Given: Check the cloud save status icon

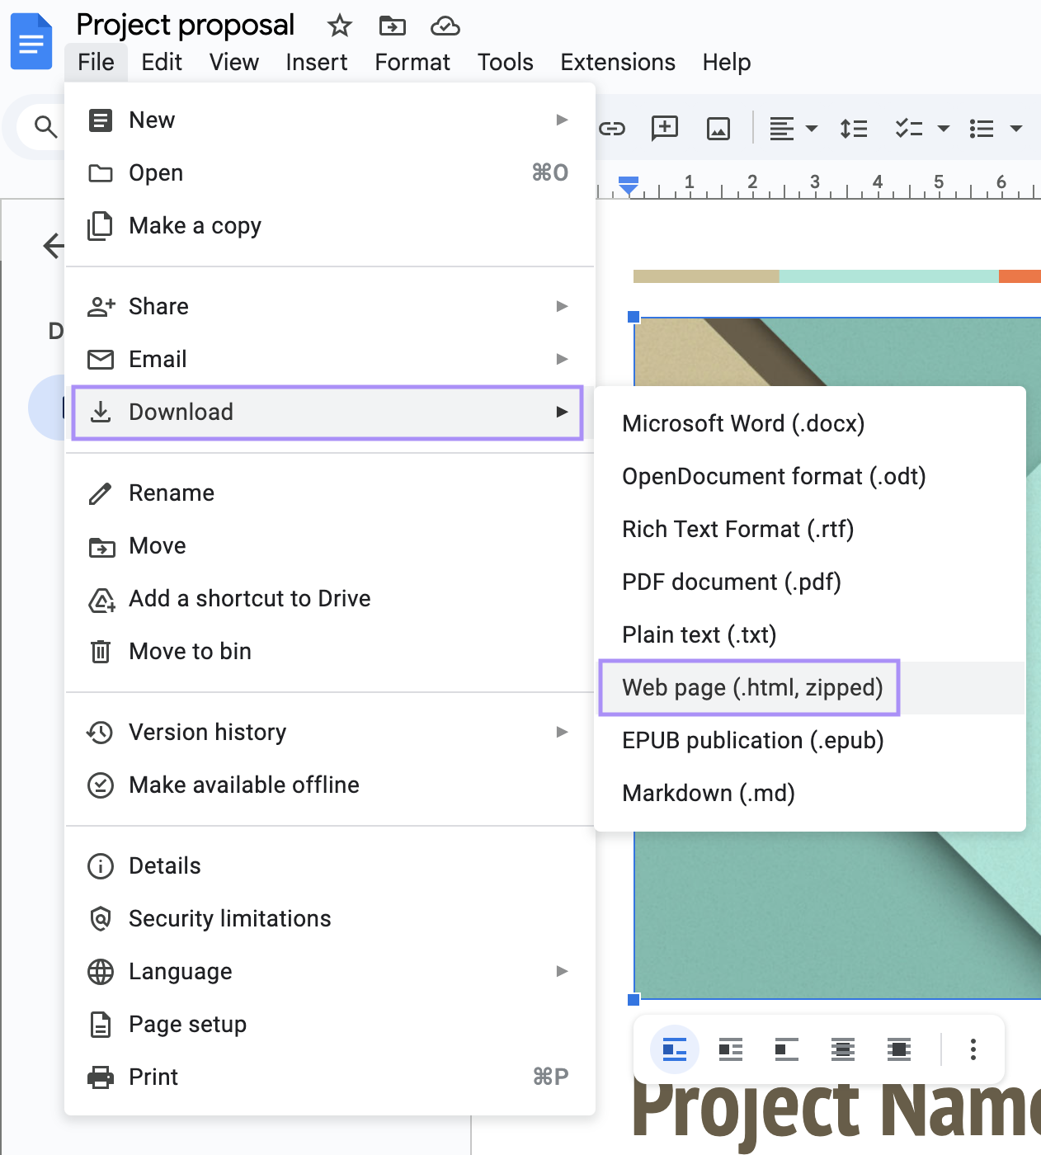Looking at the screenshot, I should pyautogui.click(x=445, y=26).
